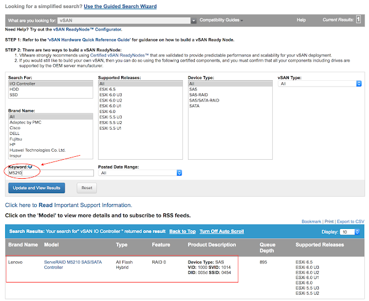Select Cisco in Brand Name list
369x301 pixels.
click(51, 128)
